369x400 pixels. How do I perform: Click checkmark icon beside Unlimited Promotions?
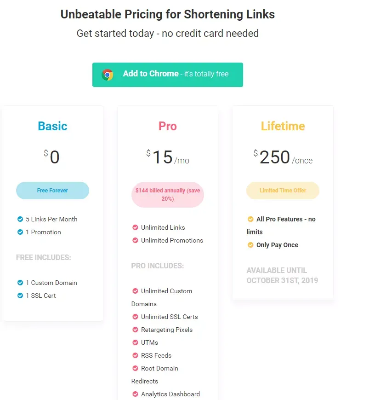coord(135,240)
